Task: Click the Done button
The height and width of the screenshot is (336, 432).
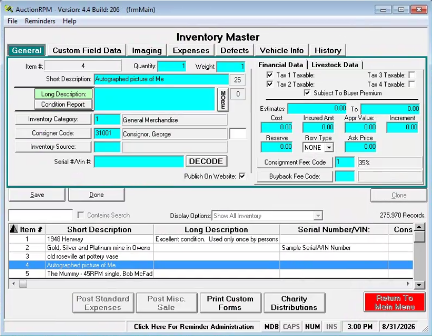Action: 97,195
